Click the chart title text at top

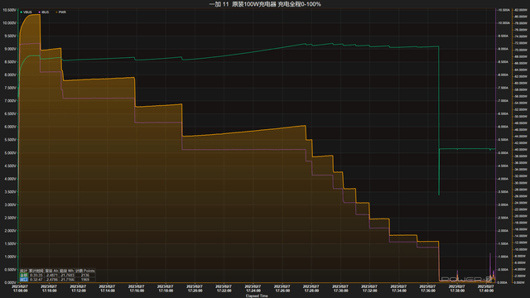pos(265,4)
